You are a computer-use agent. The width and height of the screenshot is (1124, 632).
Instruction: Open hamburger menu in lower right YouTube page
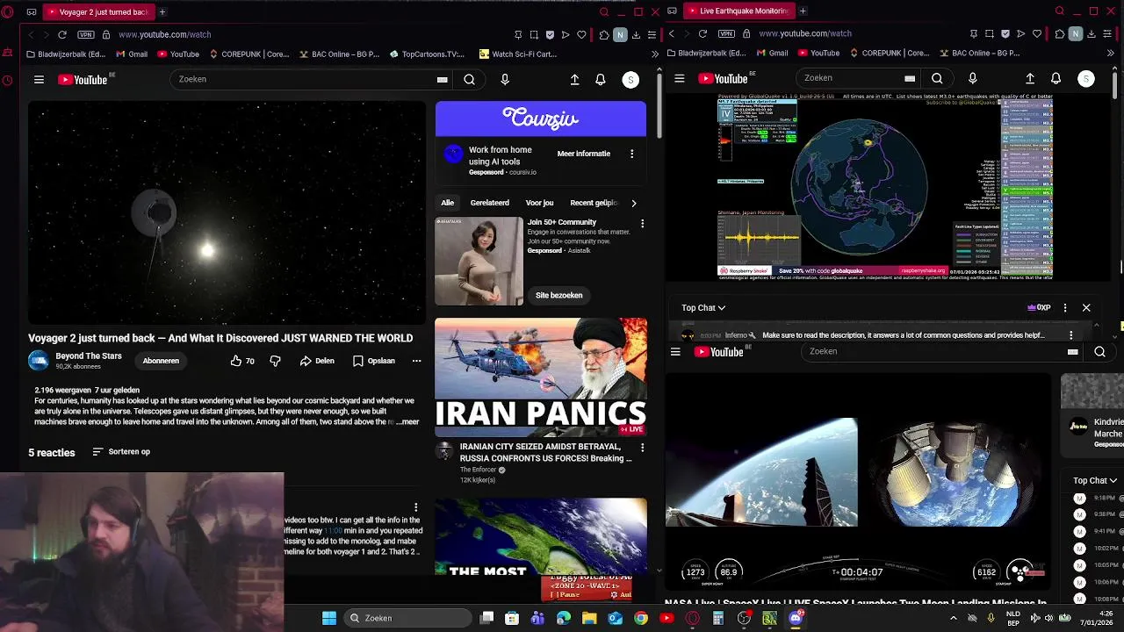pos(675,352)
